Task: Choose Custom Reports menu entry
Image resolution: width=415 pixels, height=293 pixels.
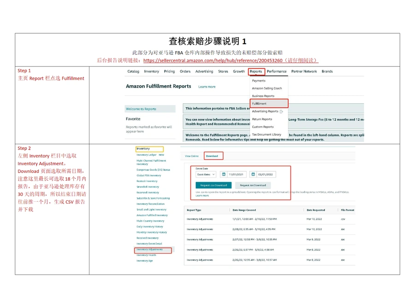Action: (263, 127)
